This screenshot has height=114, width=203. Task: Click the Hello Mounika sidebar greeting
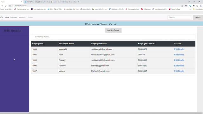12,31
